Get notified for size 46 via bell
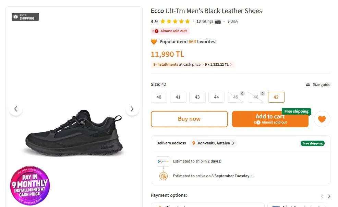 pos(262,93)
